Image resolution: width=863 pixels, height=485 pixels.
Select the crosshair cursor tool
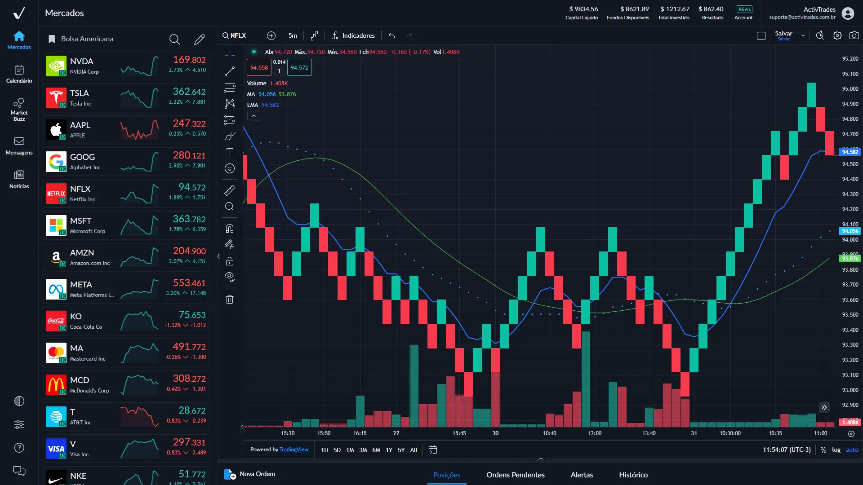click(x=230, y=55)
